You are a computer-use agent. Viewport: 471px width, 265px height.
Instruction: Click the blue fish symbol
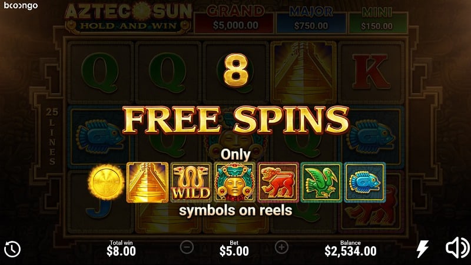tap(364, 182)
